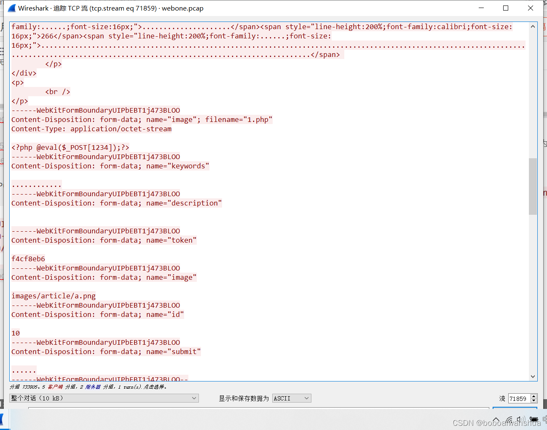Click the name="keywords" form-data line
The height and width of the screenshot is (430, 547).
(x=110, y=166)
